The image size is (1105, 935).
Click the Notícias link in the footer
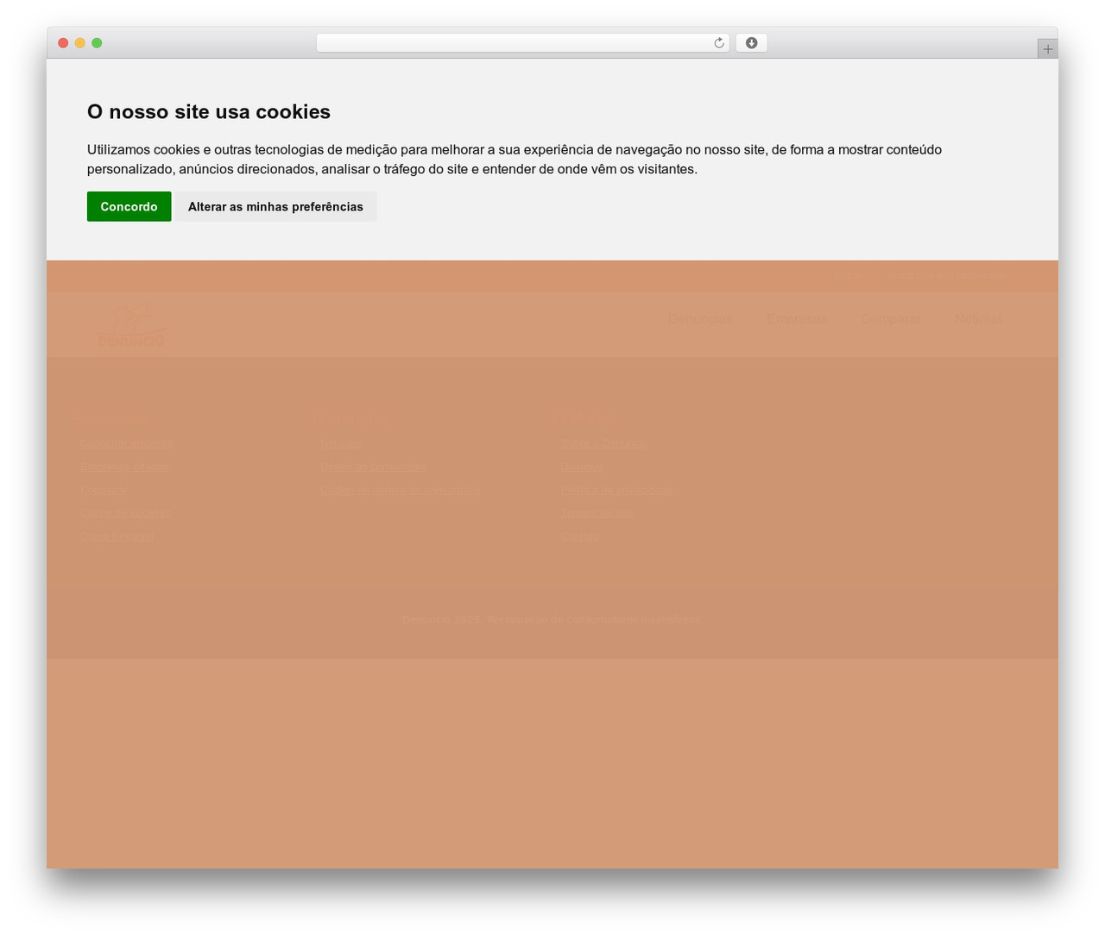pos(340,443)
